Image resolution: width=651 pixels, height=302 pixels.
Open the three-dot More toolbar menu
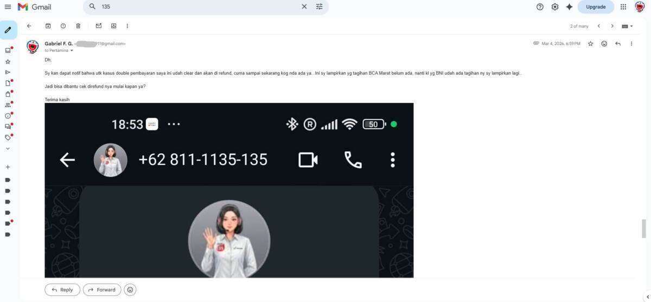coord(127,26)
